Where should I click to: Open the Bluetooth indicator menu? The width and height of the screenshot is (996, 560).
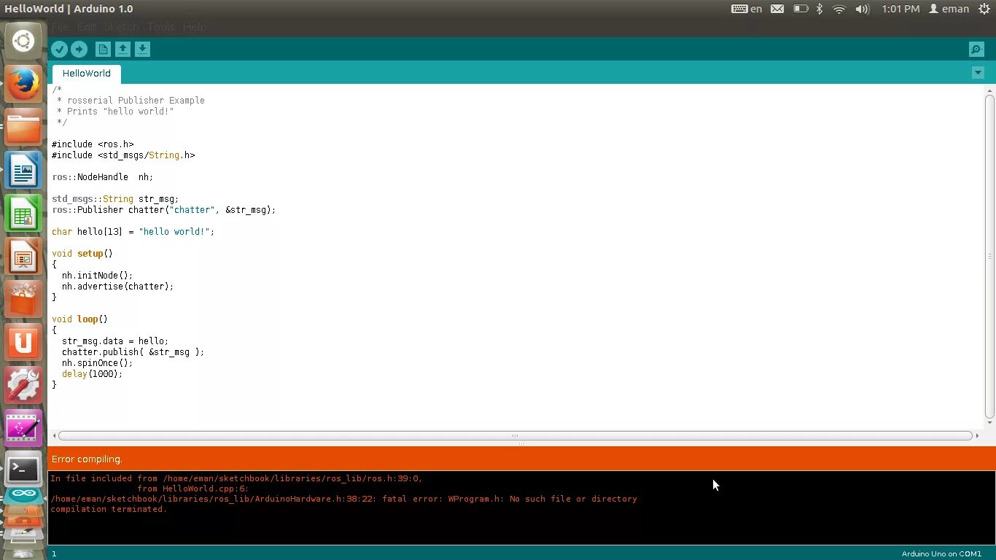pos(820,9)
